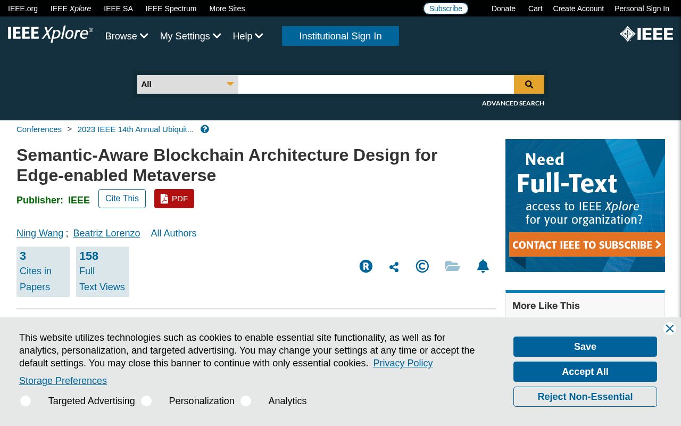Screen dimensions: 681x426
Task: Open the breadcrumb help question icon
Action: pos(205,129)
